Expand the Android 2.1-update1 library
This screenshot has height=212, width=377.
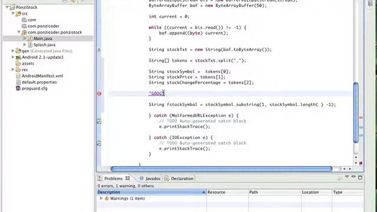tap(13, 57)
